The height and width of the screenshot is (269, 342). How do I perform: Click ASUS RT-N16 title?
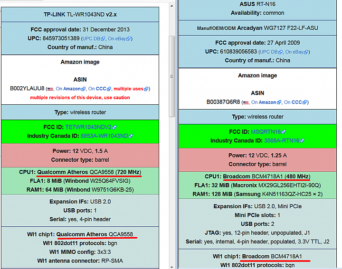pyautogui.click(x=257, y=4)
